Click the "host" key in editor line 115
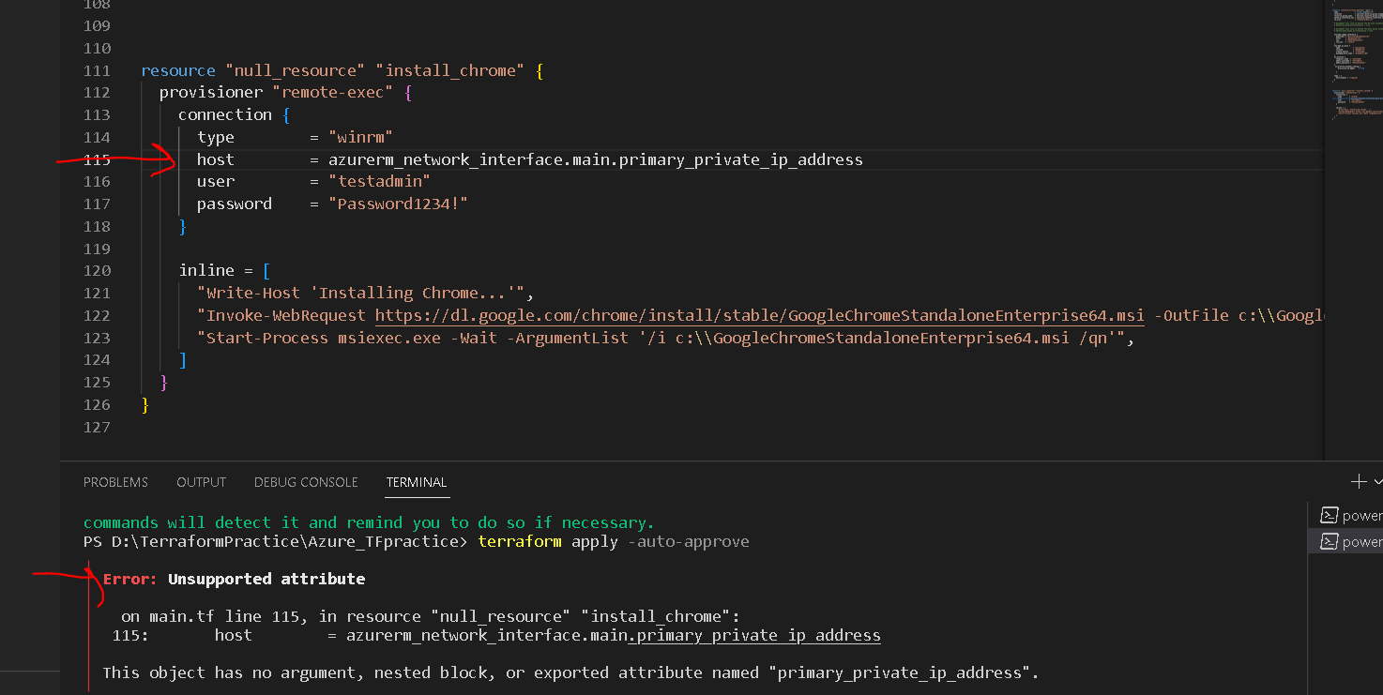The height and width of the screenshot is (695, 1383). 216,159
